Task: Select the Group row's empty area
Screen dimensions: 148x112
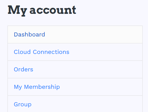Action: click(86, 104)
